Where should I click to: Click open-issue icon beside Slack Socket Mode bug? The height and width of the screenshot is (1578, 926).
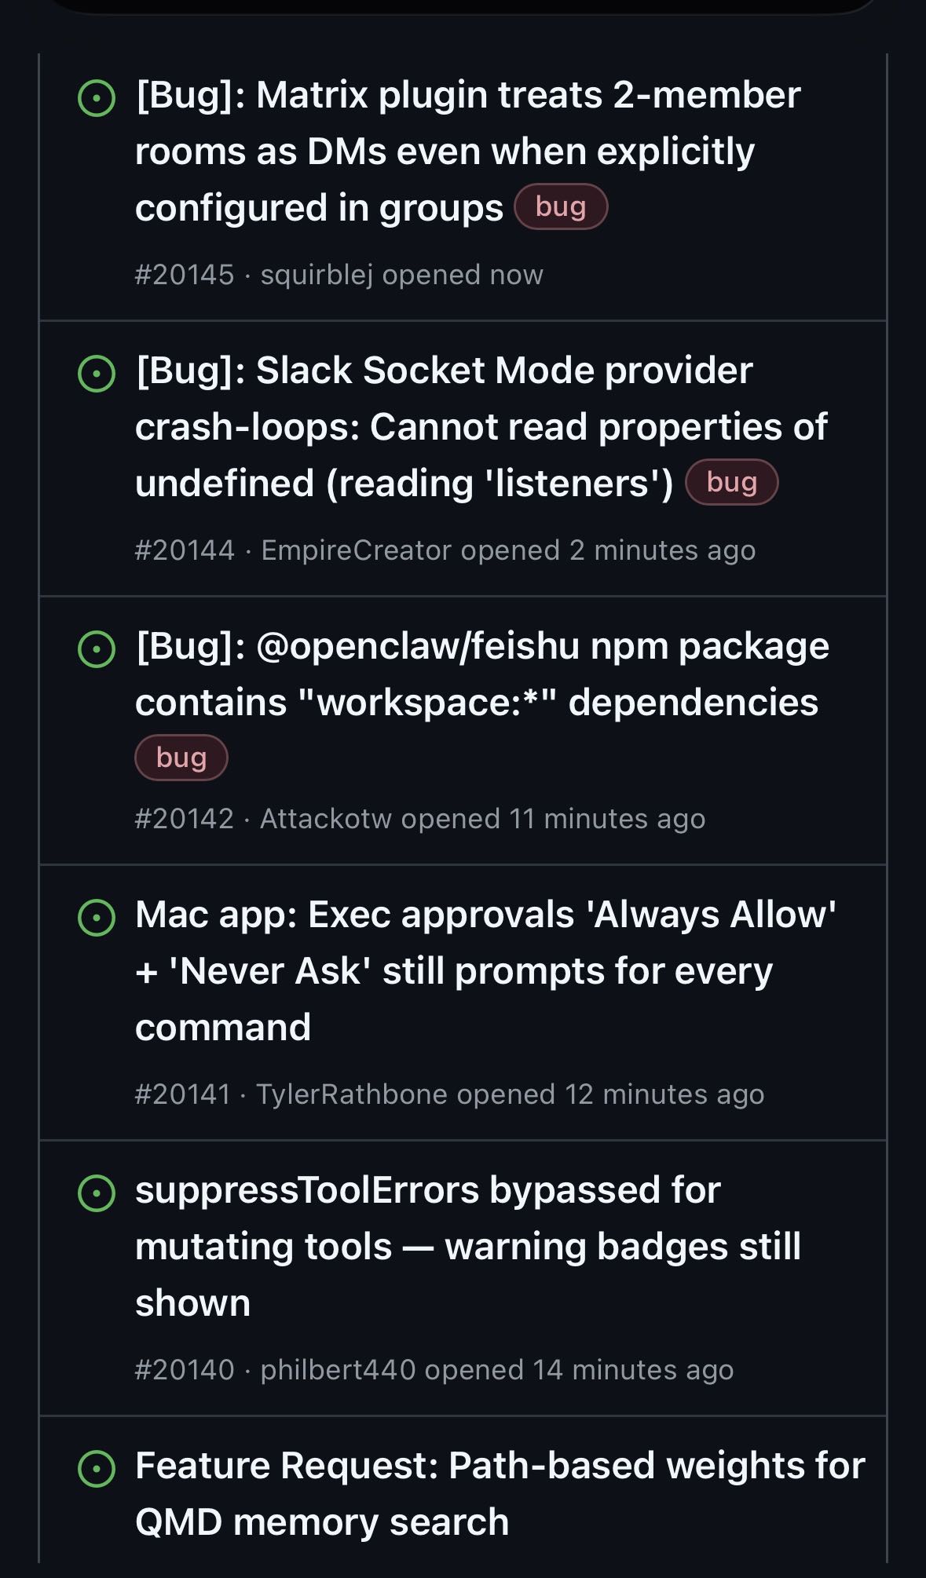tap(97, 374)
